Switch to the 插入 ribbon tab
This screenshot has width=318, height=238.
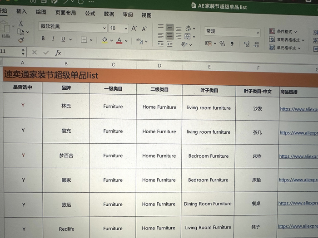pos(21,11)
